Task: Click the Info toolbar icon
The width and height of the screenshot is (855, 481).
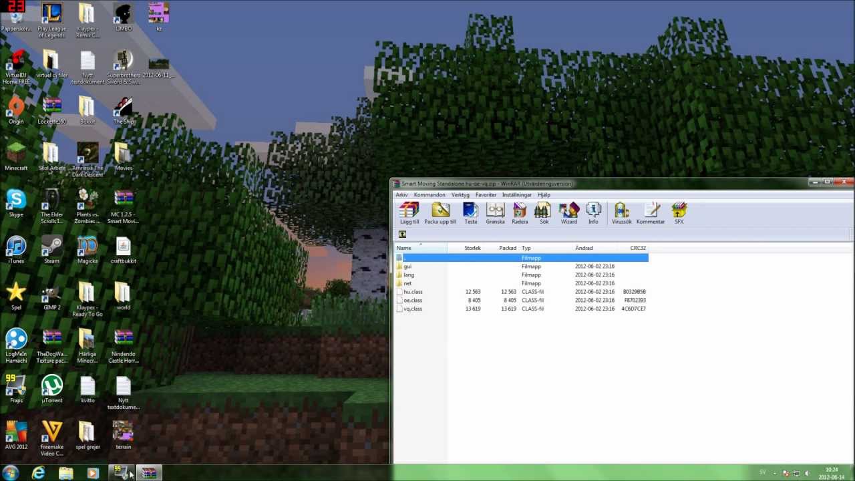Action: [593, 213]
